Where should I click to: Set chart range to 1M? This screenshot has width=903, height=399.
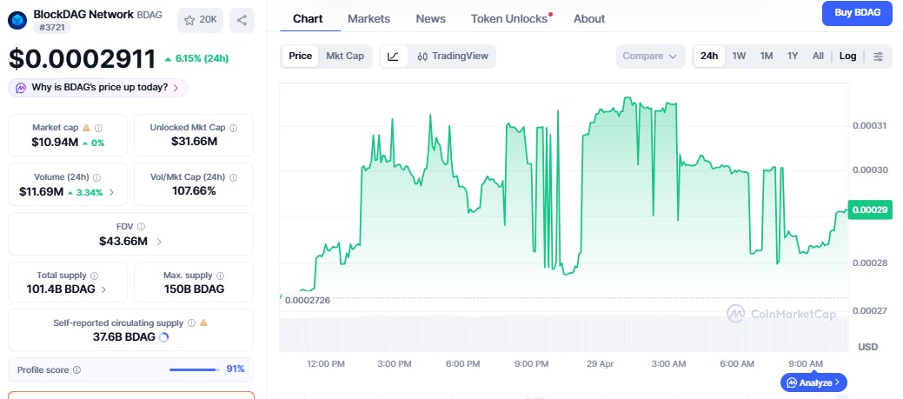tap(766, 57)
